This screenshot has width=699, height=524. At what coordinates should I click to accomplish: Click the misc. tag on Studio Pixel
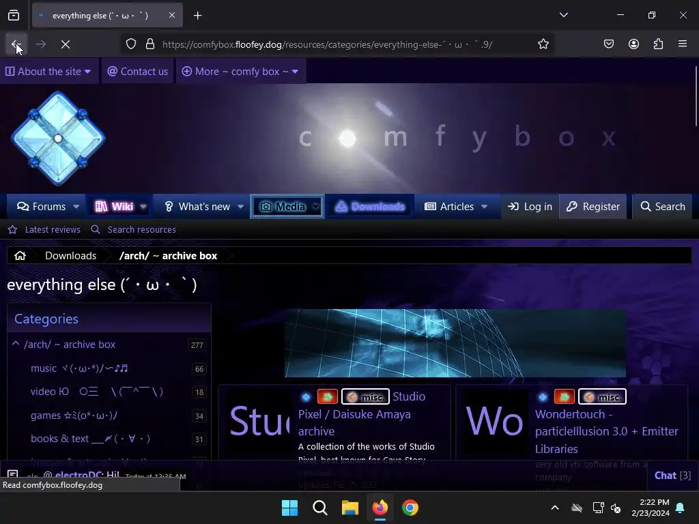point(366,396)
